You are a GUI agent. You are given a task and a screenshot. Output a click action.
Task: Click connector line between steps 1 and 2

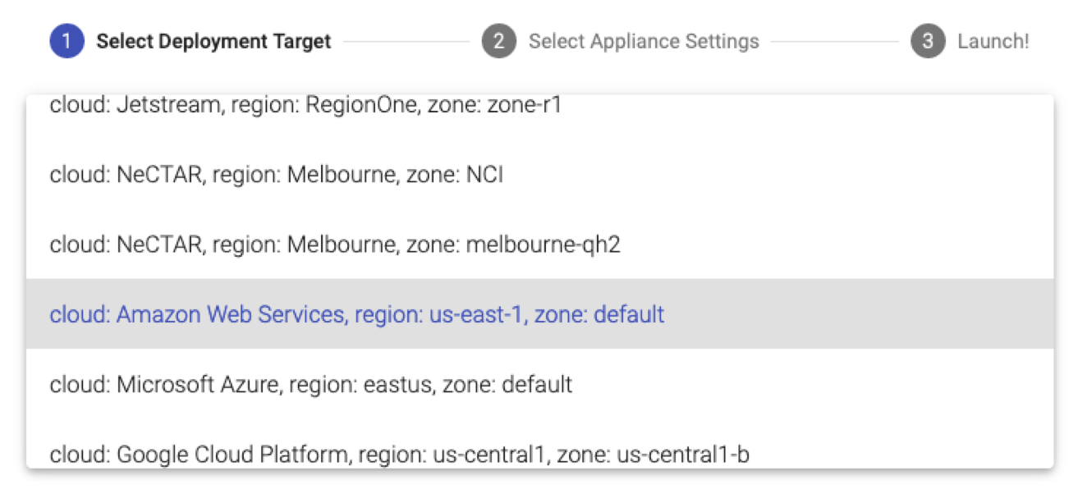(x=406, y=41)
